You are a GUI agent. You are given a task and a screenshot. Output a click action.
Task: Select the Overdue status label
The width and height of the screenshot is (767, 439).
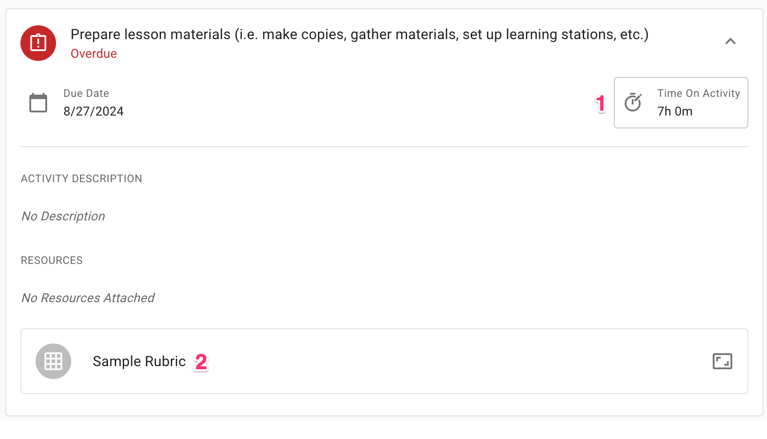tap(93, 53)
